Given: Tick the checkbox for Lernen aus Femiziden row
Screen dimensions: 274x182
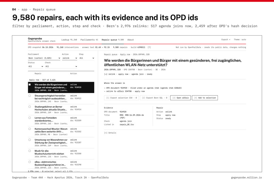Looking at the screenshot, I should [30, 118].
